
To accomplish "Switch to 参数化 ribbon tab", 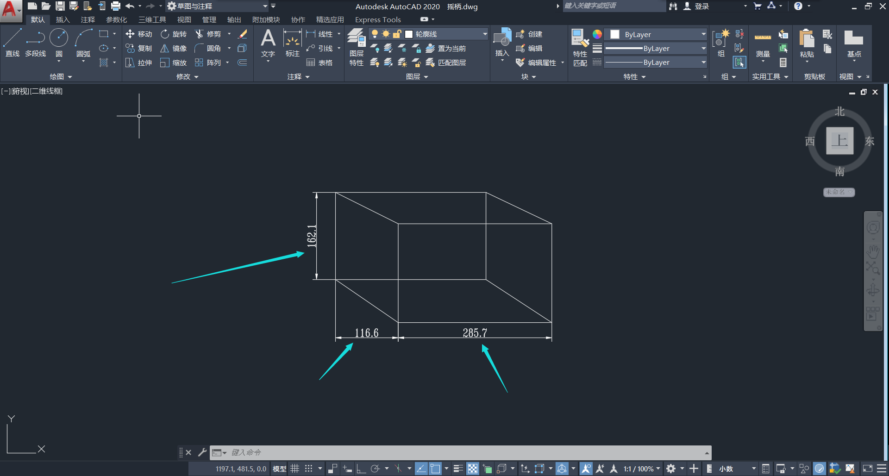I will coord(116,19).
